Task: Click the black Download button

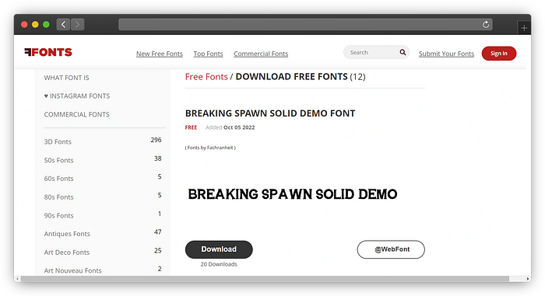Action: point(219,249)
